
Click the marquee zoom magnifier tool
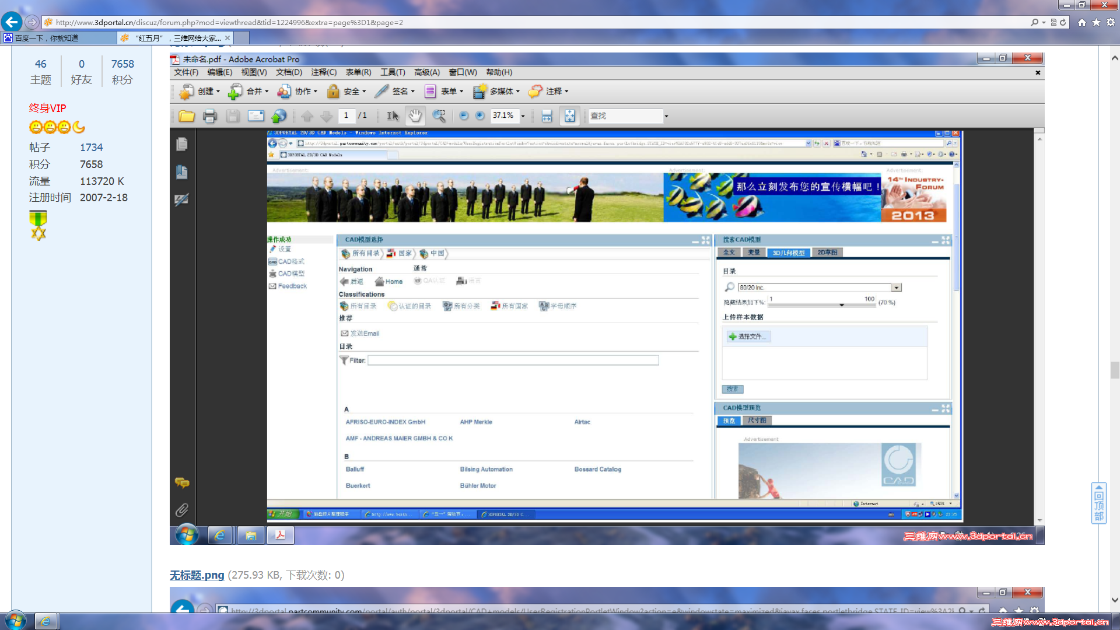coord(439,116)
